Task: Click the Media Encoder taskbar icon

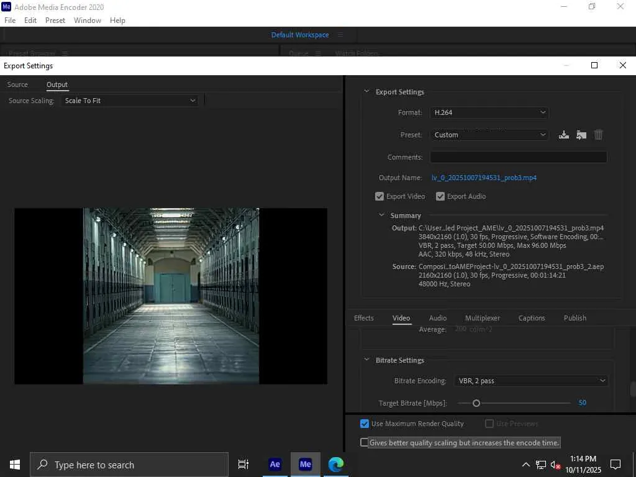Action: tap(305, 465)
